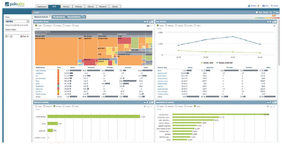282x144 pixels.
Task: Click the large web-browsing treemap block
Action: point(56,51)
